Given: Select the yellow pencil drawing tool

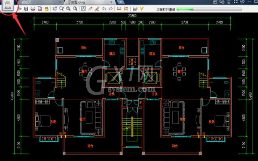Looking at the screenshot, I should click(x=90, y=9).
